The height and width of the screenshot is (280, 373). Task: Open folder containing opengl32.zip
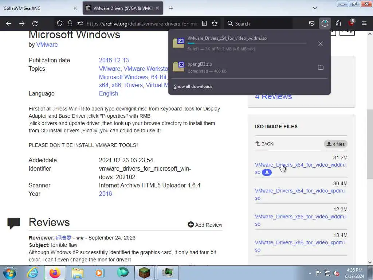point(321,67)
